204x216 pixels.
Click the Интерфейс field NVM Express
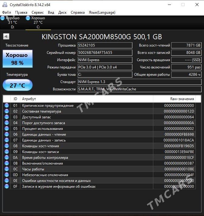click(x=105, y=60)
